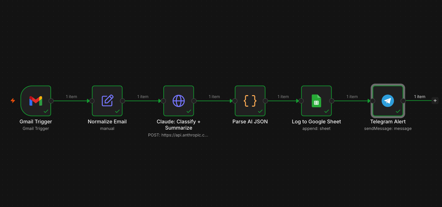Click the Gmail Trigger output connector
442x207 pixels.
[51, 101]
